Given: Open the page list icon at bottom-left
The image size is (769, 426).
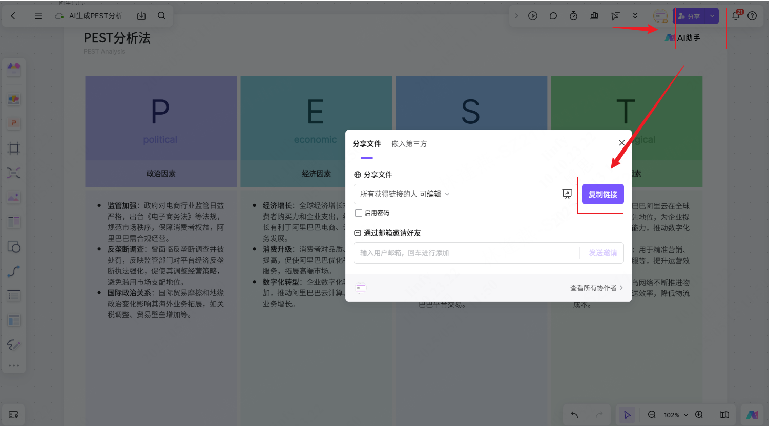Looking at the screenshot, I should (x=14, y=415).
